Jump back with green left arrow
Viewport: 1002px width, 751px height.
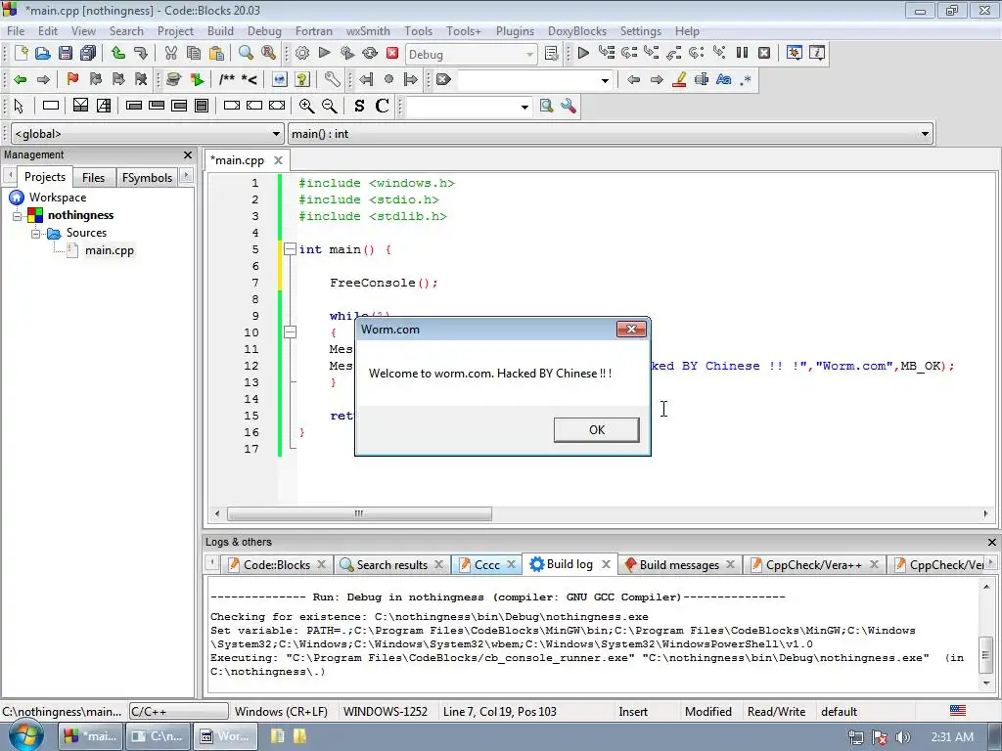(x=21, y=79)
